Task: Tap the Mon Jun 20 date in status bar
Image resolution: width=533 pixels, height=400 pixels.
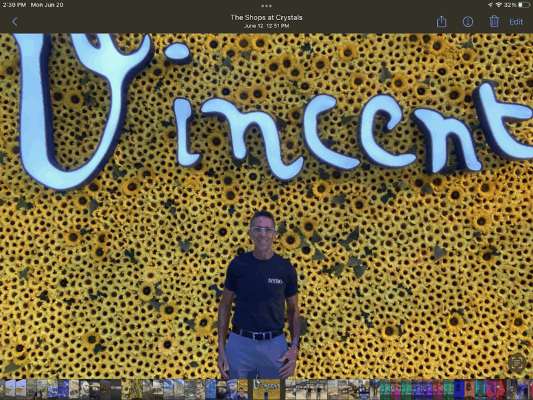Action: coord(47,5)
